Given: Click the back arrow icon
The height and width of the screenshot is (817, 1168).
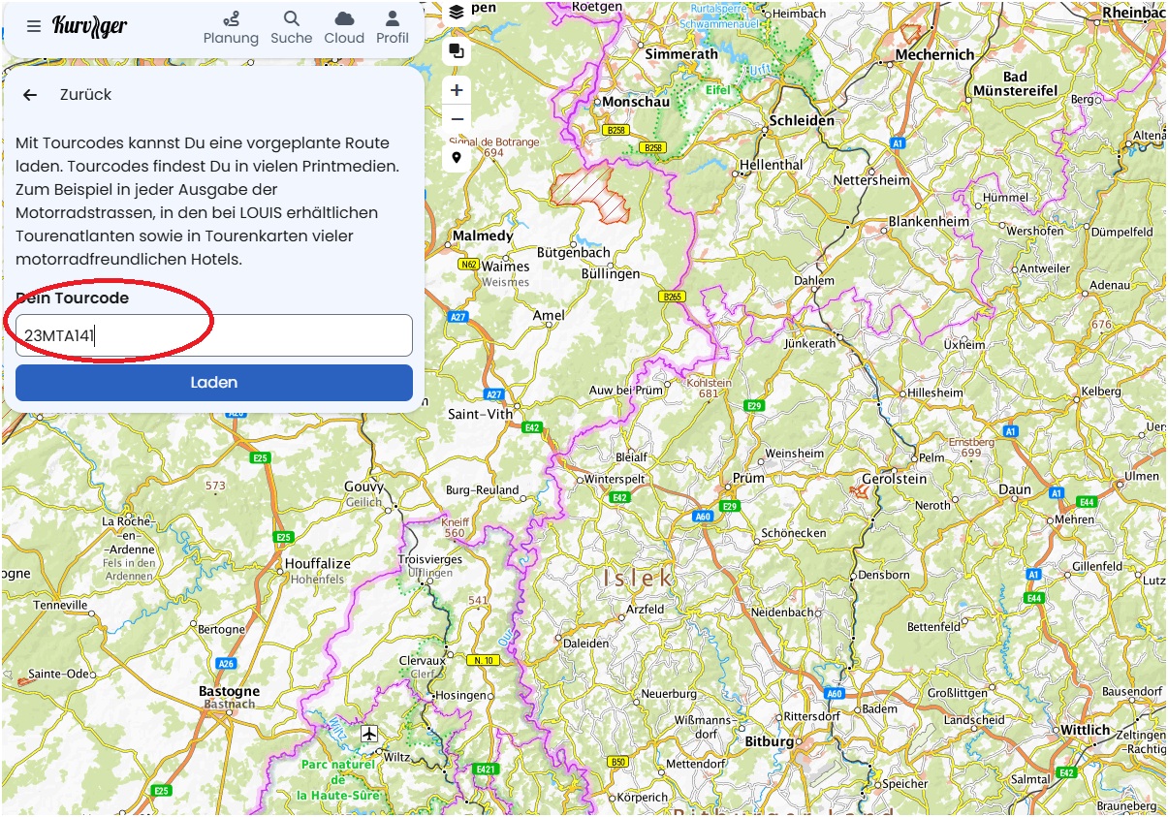Looking at the screenshot, I should click(30, 95).
